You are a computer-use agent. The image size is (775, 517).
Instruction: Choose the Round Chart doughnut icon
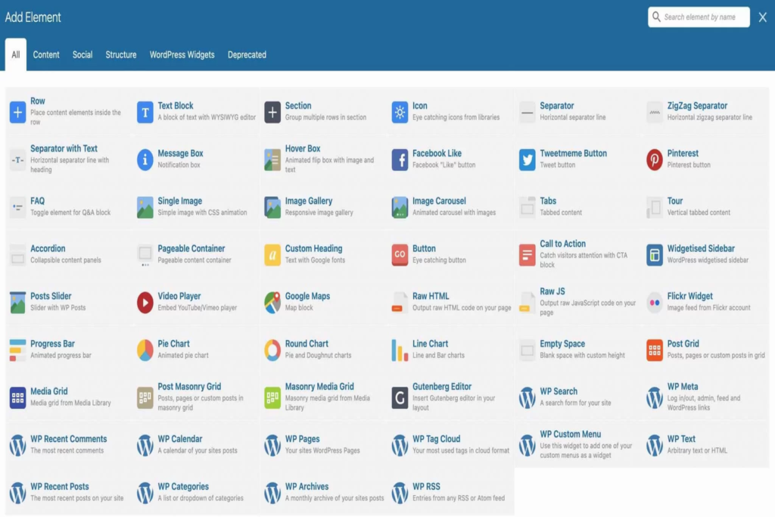[272, 350]
